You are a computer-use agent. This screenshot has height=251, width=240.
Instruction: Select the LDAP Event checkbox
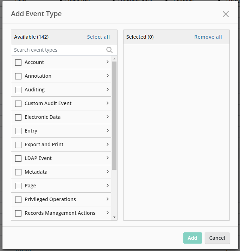pyautogui.click(x=18, y=159)
